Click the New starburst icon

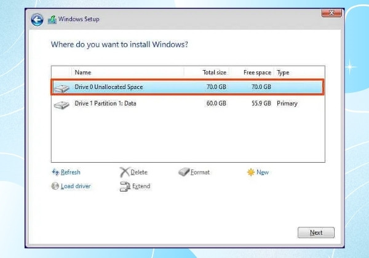[x=251, y=172]
